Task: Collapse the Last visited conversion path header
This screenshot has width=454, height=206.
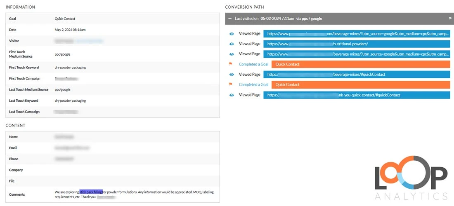Action: [230, 19]
